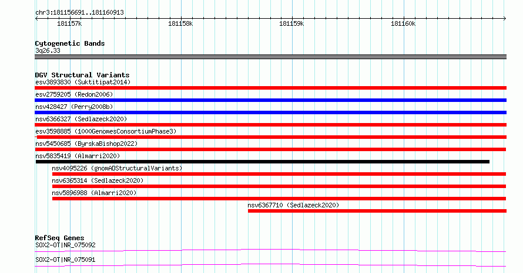The image size is (523, 273).
Task: Select the red bar under nsv6367710
Action: pos(377,211)
